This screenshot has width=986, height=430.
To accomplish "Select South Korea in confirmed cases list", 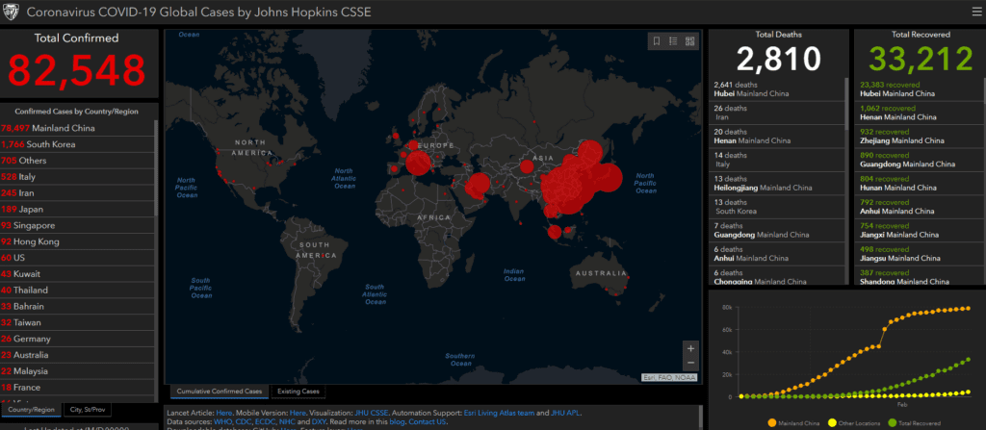I will pos(77,144).
